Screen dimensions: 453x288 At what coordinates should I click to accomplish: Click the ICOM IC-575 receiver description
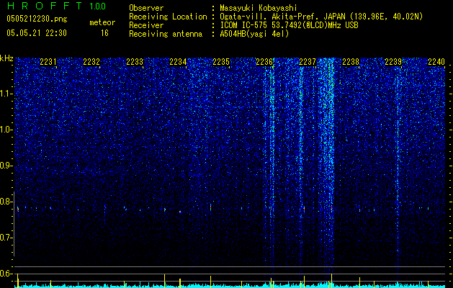[289, 25]
